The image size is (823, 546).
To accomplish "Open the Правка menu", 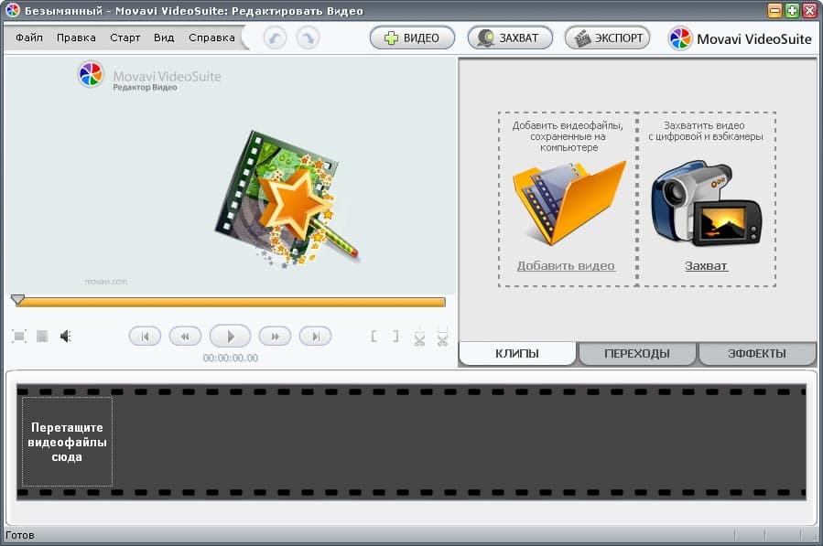I will click(76, 37).
